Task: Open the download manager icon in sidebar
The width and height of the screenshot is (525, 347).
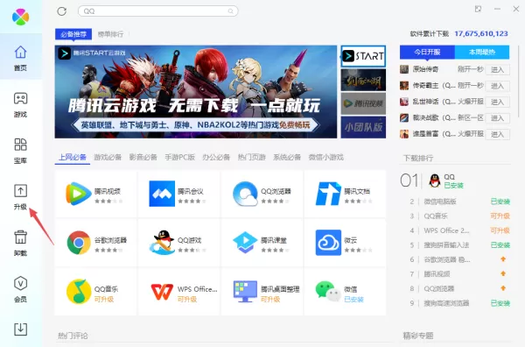Action: coord(20,329)
